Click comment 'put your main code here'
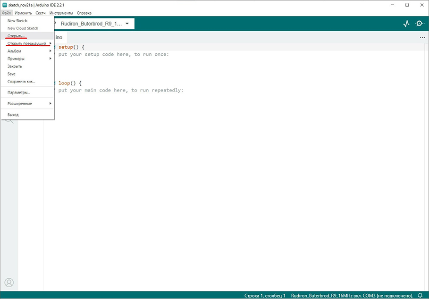This screenshot has width=429, height=299. point(121,90)
